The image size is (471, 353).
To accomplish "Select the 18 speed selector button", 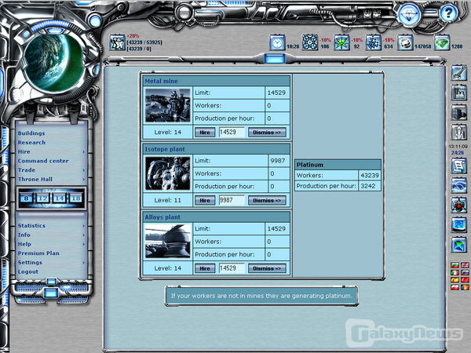I will [x=75, y=198].
